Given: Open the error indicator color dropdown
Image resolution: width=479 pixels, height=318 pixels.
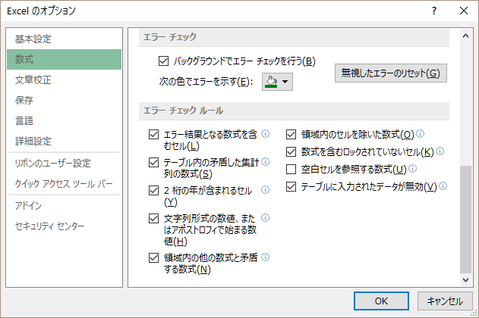Looking at the screenshot, I should tap(277, 82).
